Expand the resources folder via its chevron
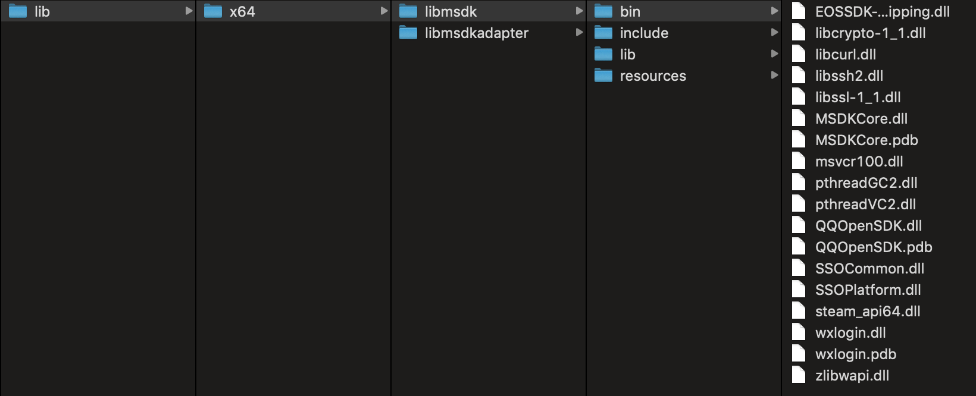This screenshot has width=976, height=396. [x=774, y=76]
